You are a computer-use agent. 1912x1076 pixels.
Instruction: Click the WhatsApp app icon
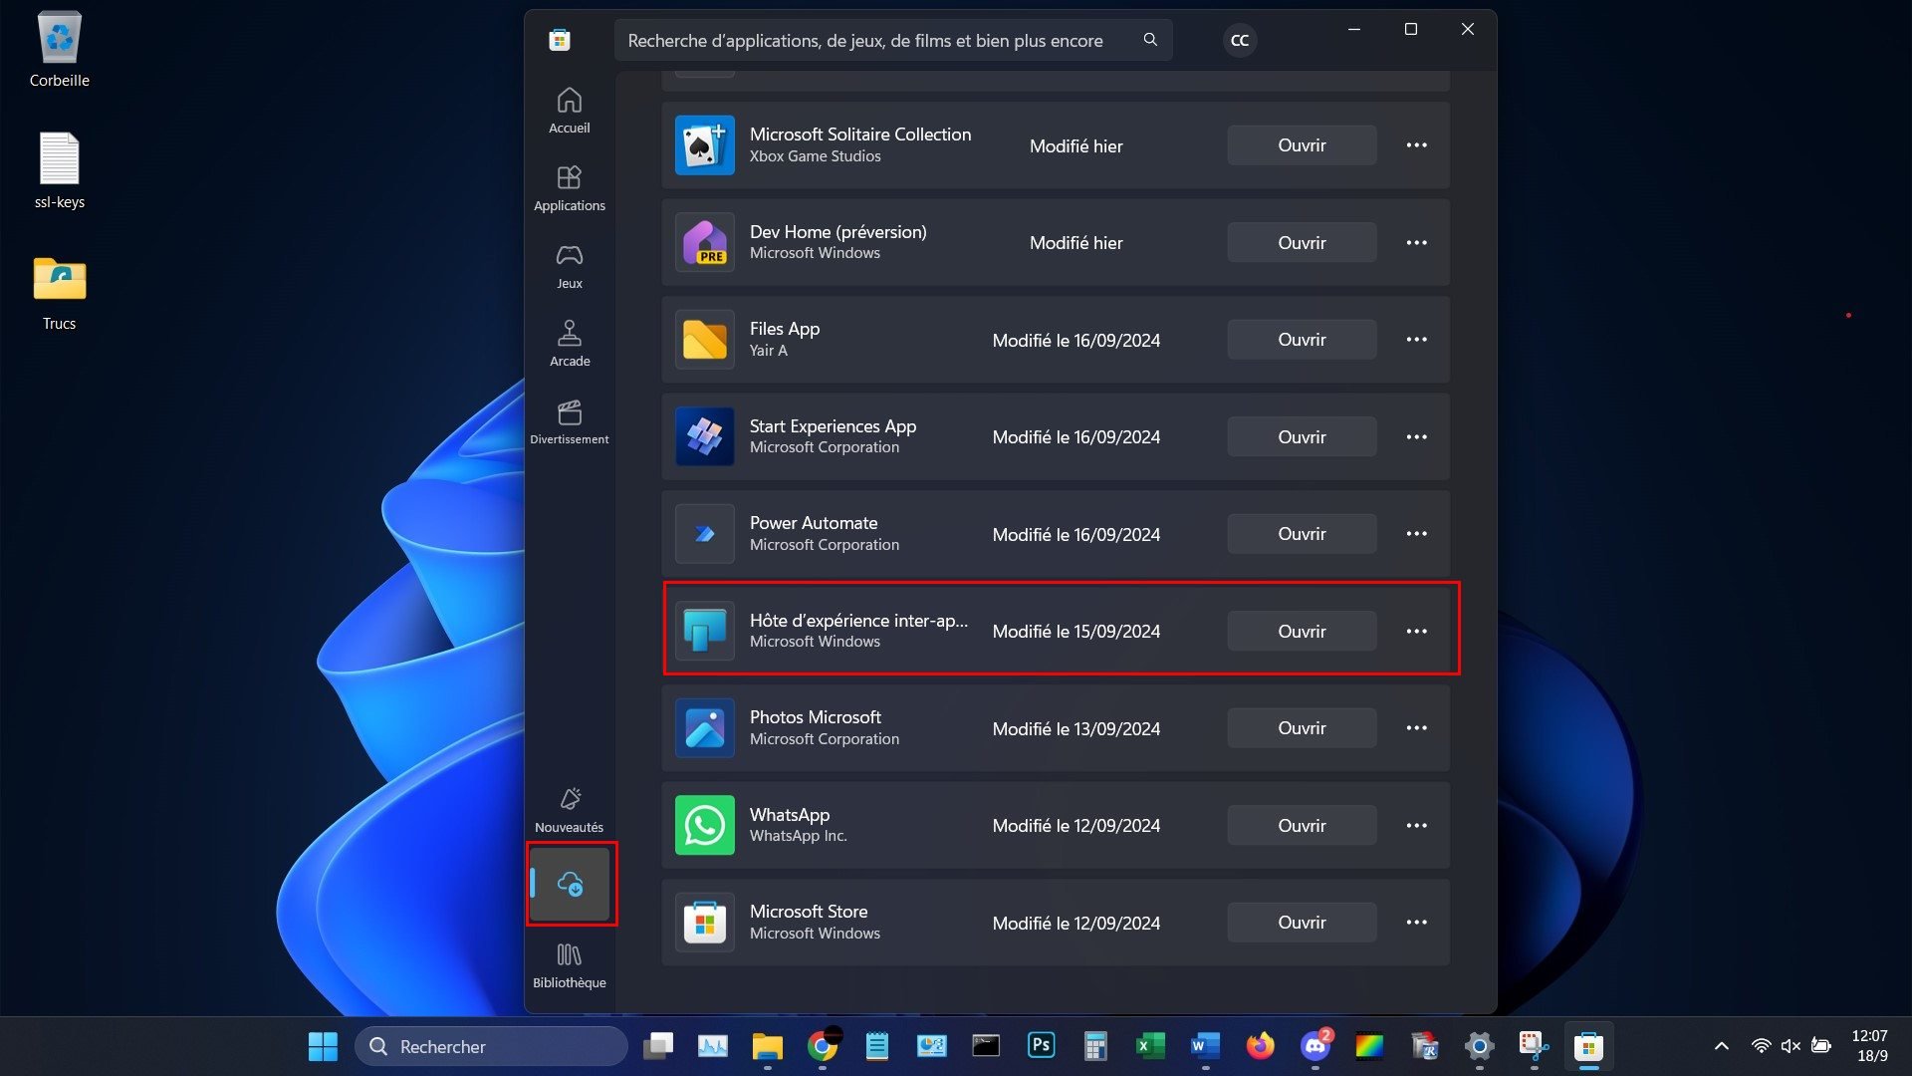[x=704, y=825]
